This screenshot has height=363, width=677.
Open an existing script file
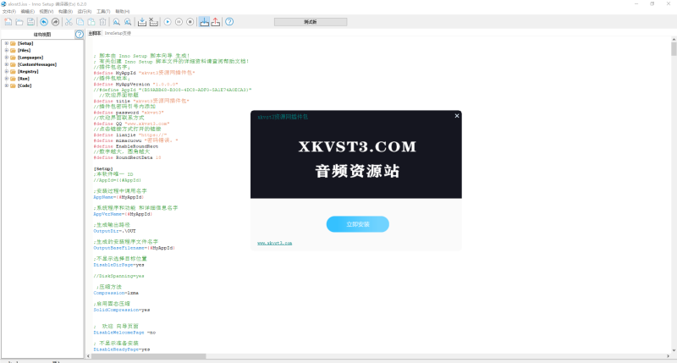[19, 22]
